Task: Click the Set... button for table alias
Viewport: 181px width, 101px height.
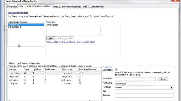Action: click(163, 79)
